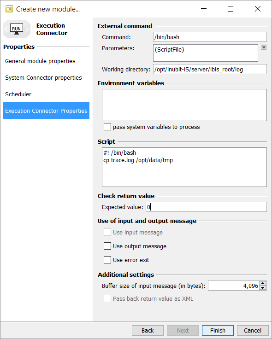Viewport: 272px width, 339px height.
Task: Focus the Command field with /bin/bash
Action: click(210, 37)
